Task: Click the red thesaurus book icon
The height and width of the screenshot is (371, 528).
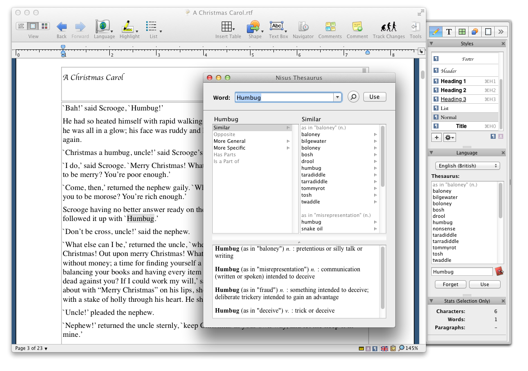Action: 499,271
